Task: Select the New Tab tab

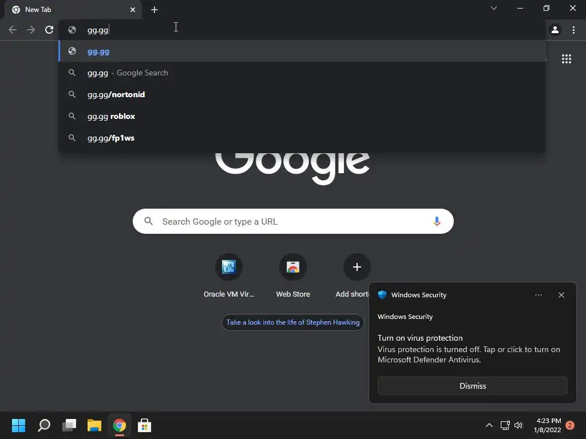Action: click(73, 10)
